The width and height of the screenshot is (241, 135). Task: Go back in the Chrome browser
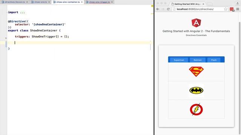pyautogui.click(x=158, y=9)
